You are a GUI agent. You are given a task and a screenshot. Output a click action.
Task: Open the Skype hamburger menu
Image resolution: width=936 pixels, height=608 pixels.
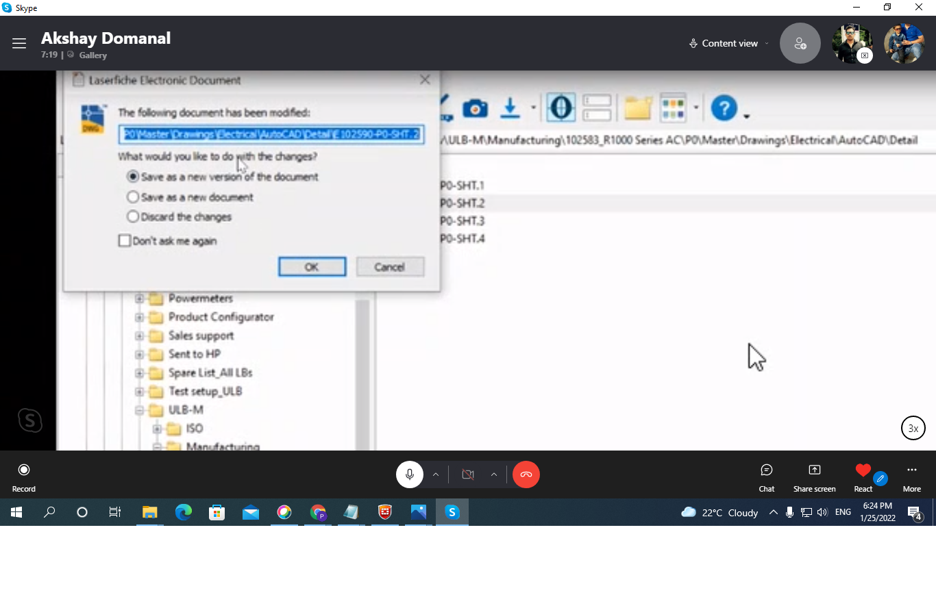click(x=19, y=43)
